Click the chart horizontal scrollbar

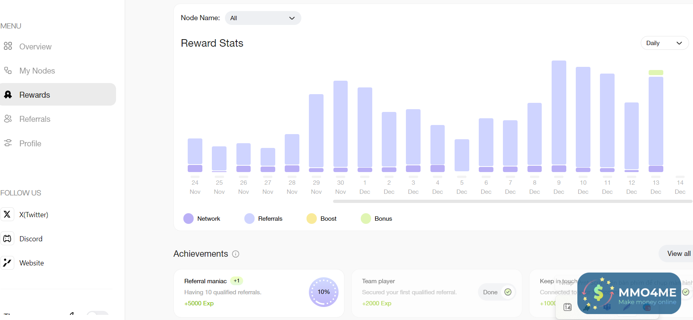coord(512,201)
